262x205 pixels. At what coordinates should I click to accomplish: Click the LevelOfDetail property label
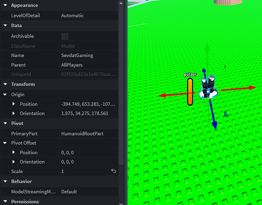click(x=26, y=16)
